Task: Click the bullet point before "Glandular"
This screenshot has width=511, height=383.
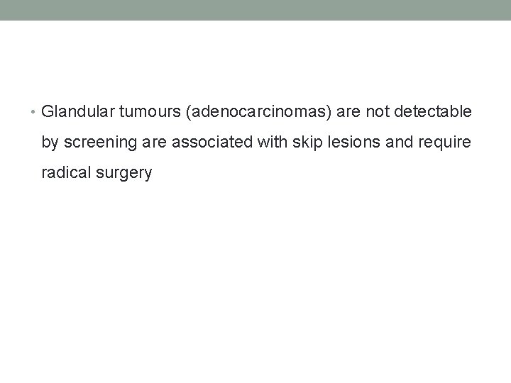Action: coord(35,111)
